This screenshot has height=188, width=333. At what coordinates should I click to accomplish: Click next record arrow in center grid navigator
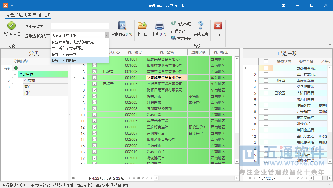(129, 178)
